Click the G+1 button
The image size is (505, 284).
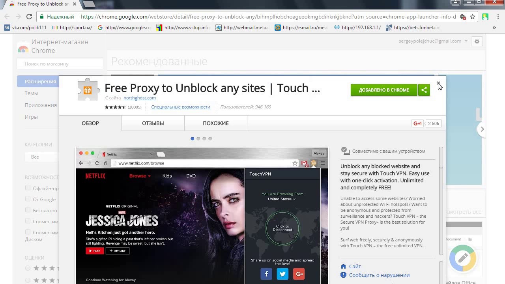pos(417,123)
